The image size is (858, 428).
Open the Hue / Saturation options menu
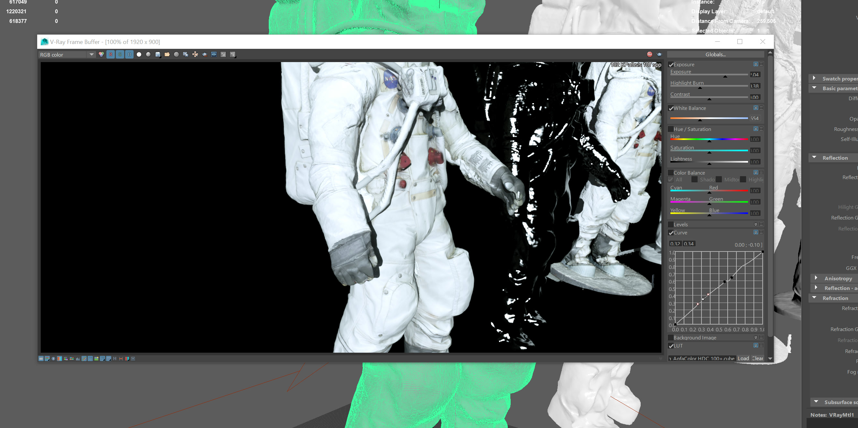(x=761, y=129)
